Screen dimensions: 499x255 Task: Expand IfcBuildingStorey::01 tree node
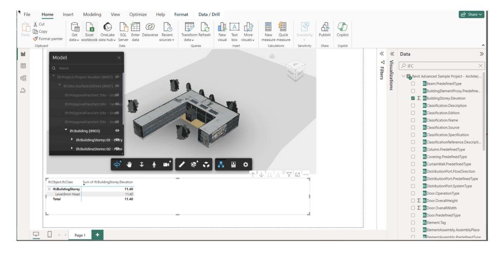pos(72,140)
